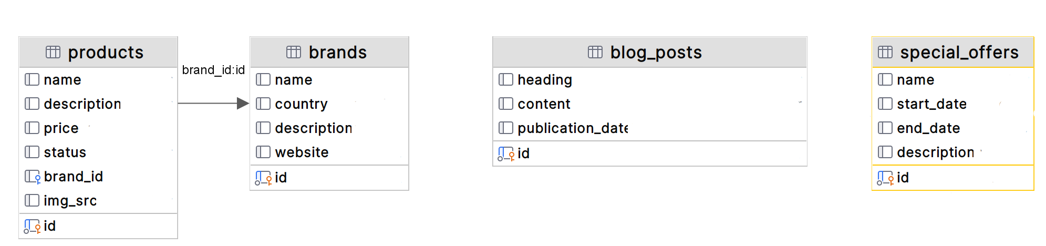This screenshot has width=1046, height=246.
Task: Select the heading column in blog_posts
Action: [x=650, y=79]
